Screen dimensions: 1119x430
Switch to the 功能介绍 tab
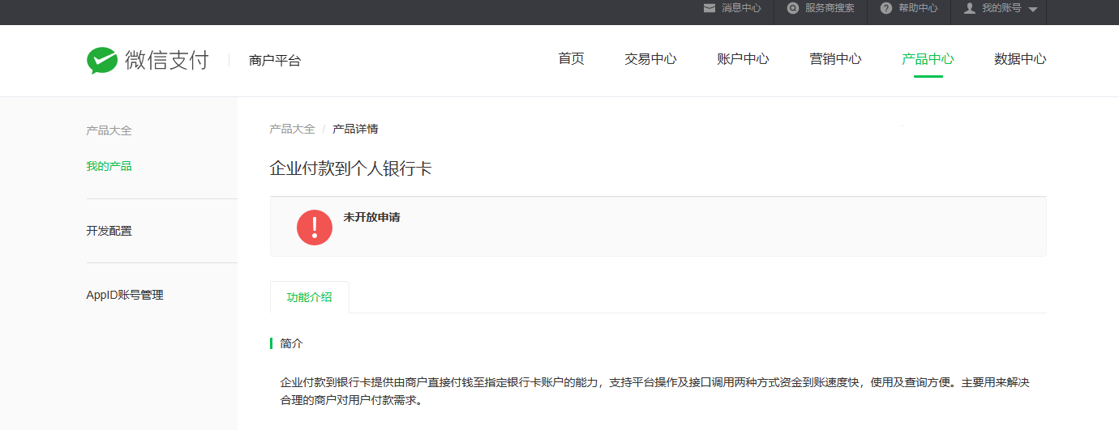click(309, 297)
